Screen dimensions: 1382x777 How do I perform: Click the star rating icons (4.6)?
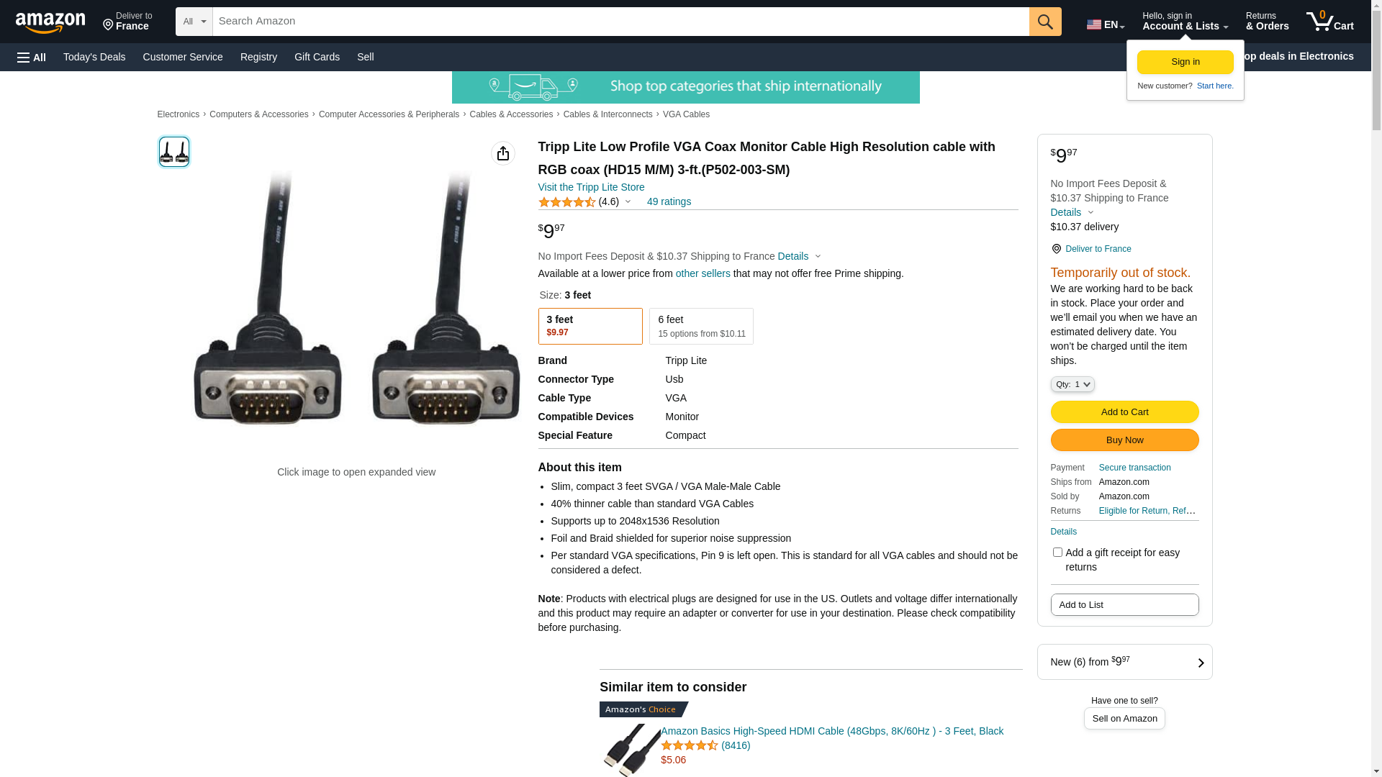coord(566,202)
